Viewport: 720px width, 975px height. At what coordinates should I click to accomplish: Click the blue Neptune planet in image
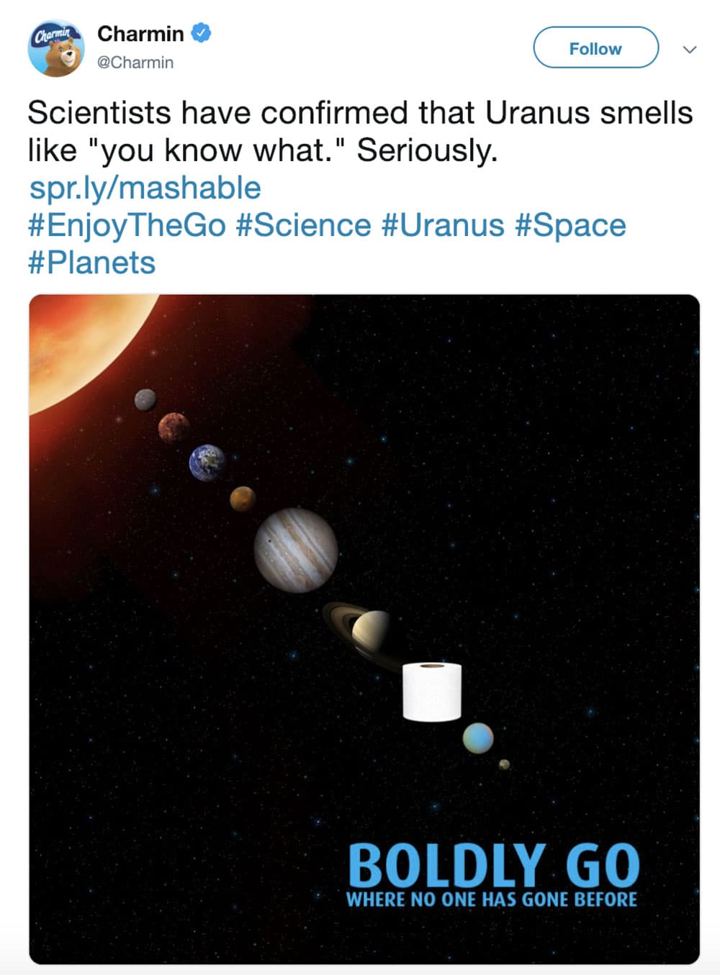(x=478, y=738)
